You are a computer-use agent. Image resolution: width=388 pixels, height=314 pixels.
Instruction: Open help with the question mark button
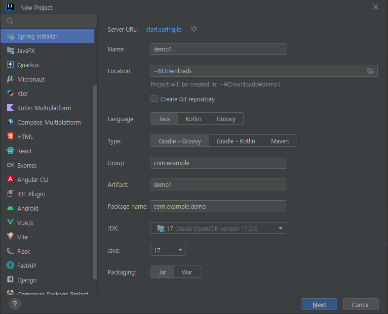click(15, 304)
